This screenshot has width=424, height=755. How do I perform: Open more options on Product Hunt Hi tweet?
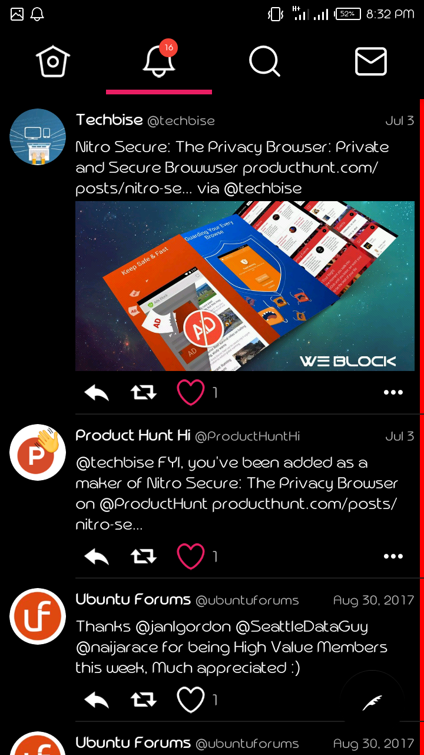tap(393, 556)
